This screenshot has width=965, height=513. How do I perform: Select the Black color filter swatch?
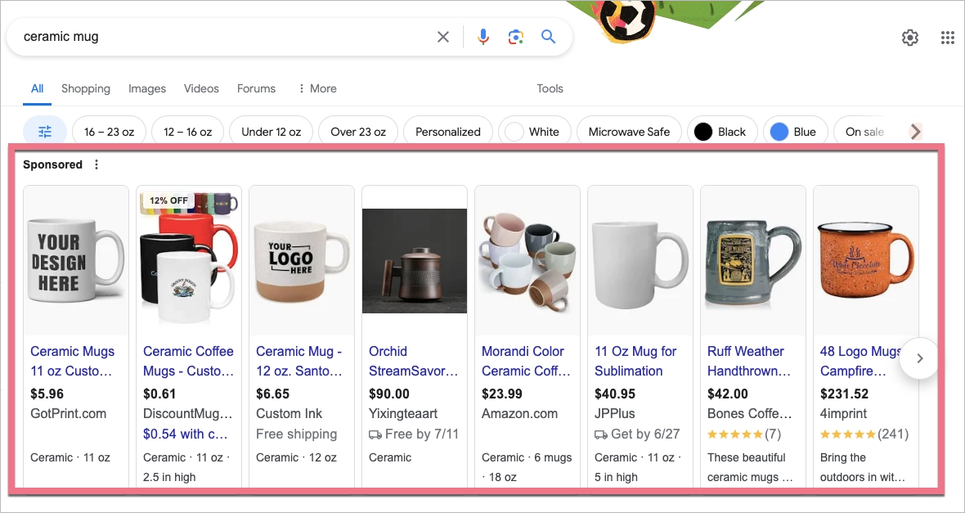tap(721, 131)
